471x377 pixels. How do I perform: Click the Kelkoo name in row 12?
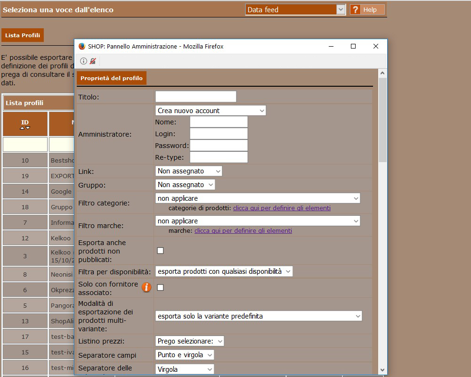[x=61, y=238]
